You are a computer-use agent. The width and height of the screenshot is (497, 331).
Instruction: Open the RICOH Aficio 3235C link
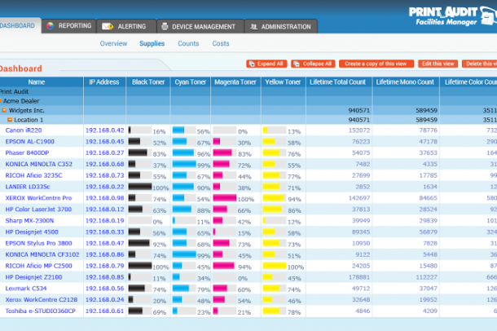(x=33, y=175)
